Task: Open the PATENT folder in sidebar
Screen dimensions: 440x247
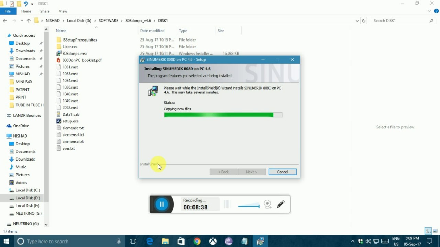Action: [x=22, y=90]
